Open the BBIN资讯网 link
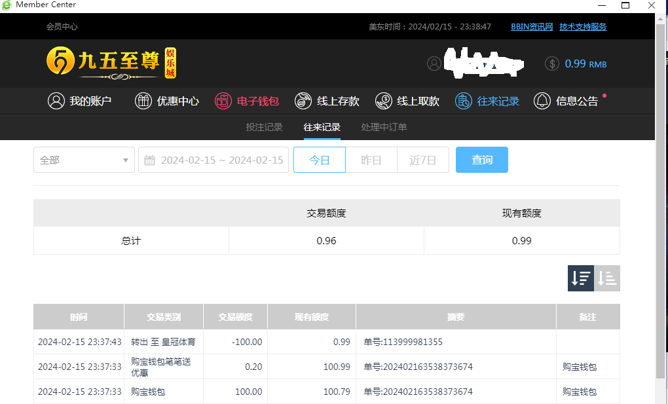Viewport: 668px width, 404px height. 532,27
